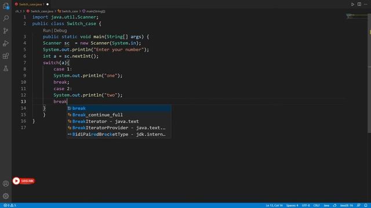Click the println("one") statement
This screenshot has width=371, height=208.
88,76
